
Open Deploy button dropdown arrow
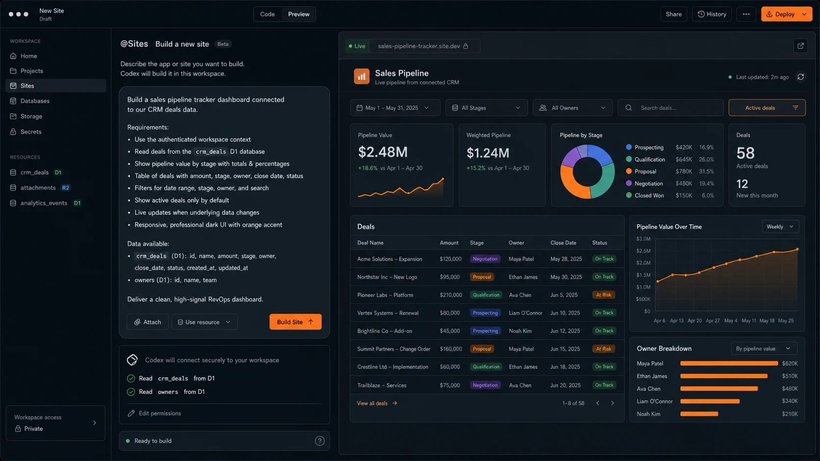[804, 14]
